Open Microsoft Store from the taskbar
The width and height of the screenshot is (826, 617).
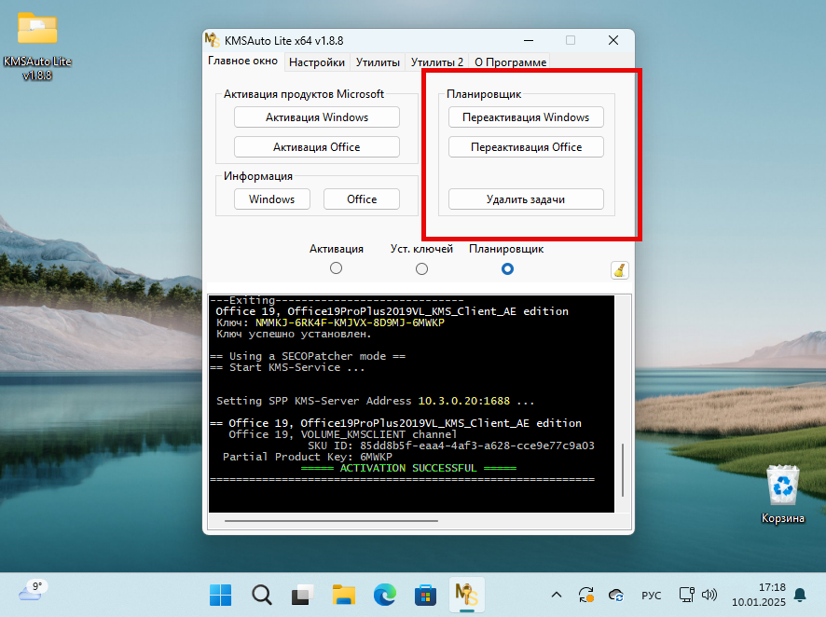click(x=425, y=594)
